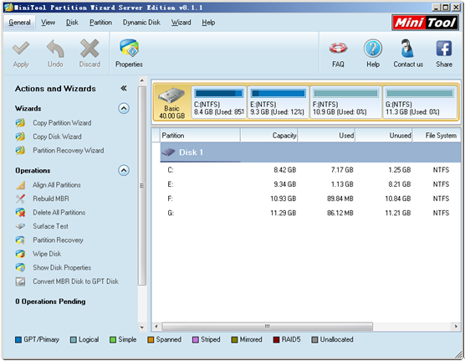
Task: Collapse the Operations section
Action: point(124,170)
